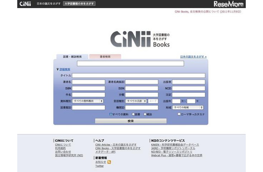
Task: Open the CiNii Articles help link
Action: coord(116,145)
